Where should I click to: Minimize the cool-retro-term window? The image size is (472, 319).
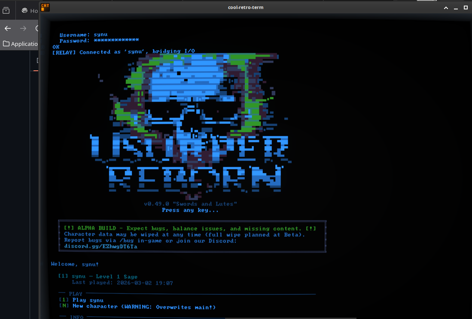point(455,7)
